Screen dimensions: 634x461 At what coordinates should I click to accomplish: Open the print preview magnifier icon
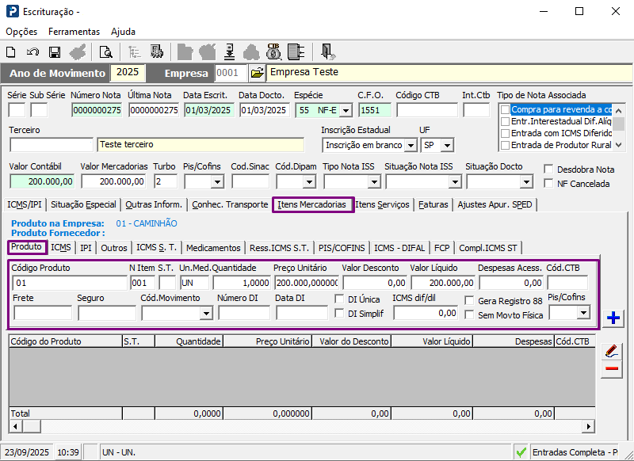[105, 52]
